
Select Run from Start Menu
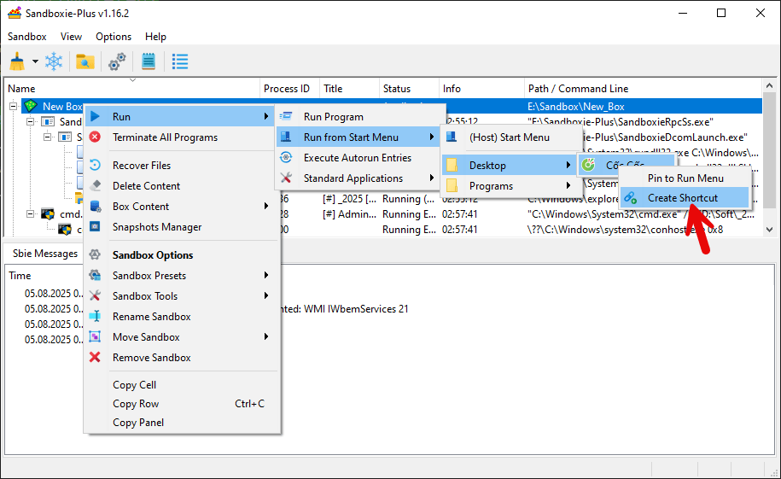tap(358, 137)
